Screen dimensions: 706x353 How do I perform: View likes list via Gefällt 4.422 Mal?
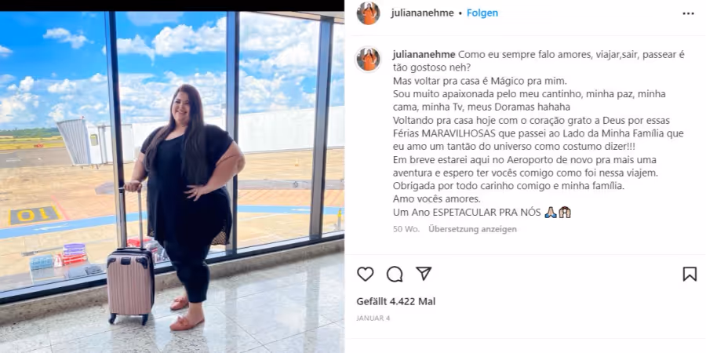click(396, 302)
